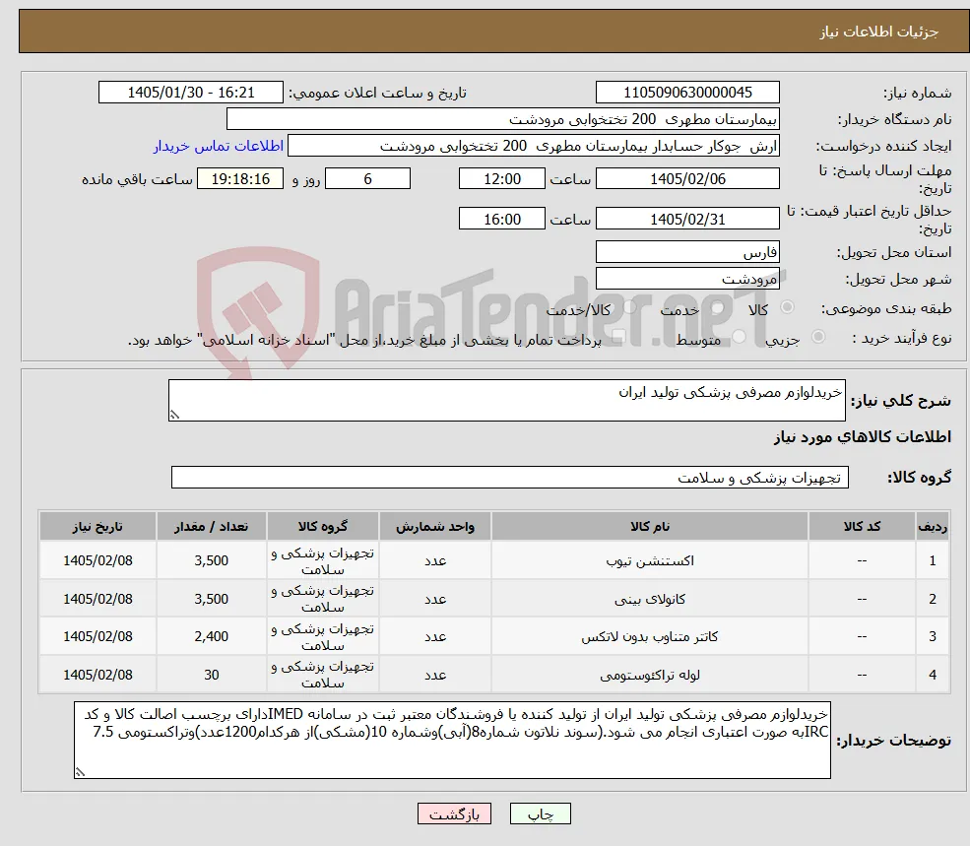Click the عدد unit in row 2
The width and height of the screenshot is (970, 846).
[435, 599]
